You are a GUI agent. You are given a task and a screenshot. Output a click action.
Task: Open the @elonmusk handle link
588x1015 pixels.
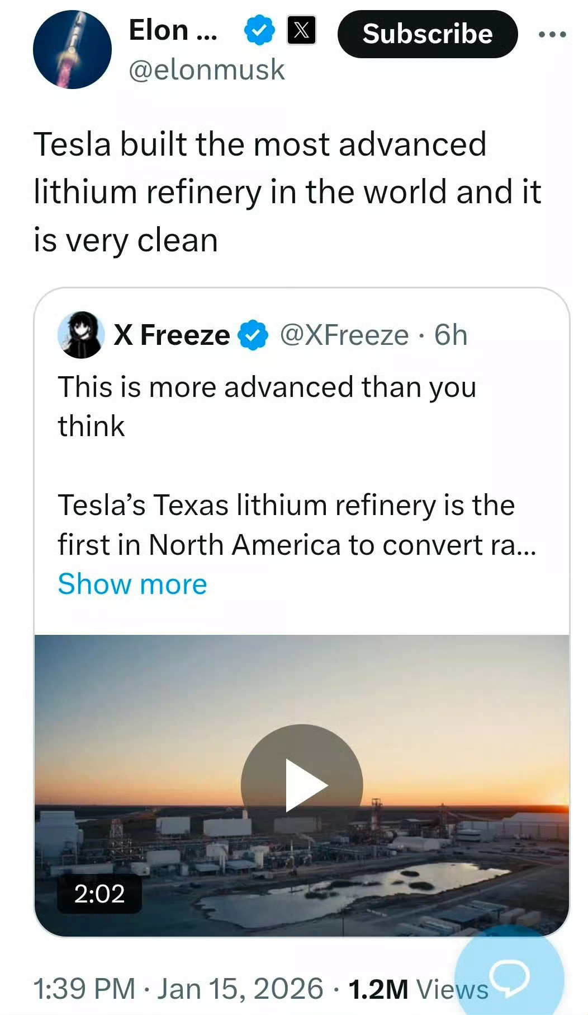click(207, 70)
